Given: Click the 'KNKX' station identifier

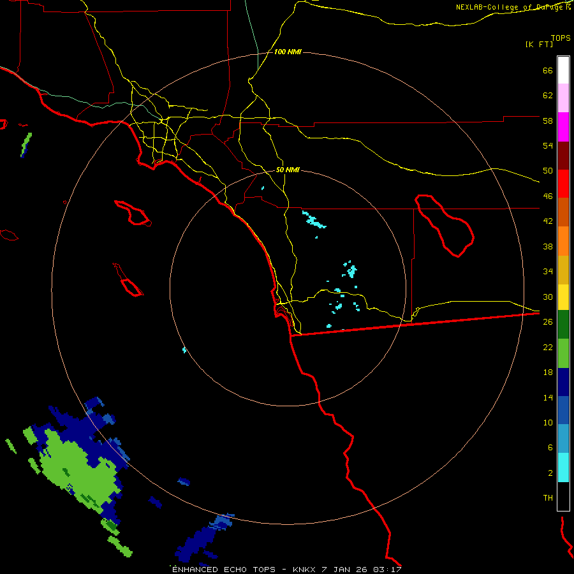Looking at the screenshot, I should click(x=304, y=570).
